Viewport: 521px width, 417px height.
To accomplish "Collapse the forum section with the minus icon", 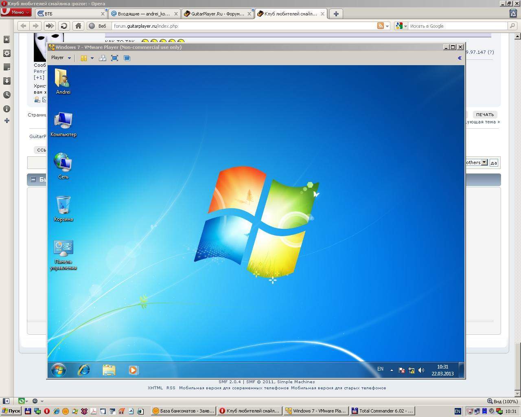I will 33,180.
